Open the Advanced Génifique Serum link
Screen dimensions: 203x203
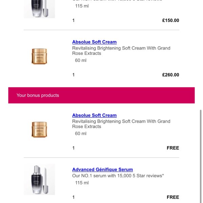pyautogui.click(x=103, y=170)
